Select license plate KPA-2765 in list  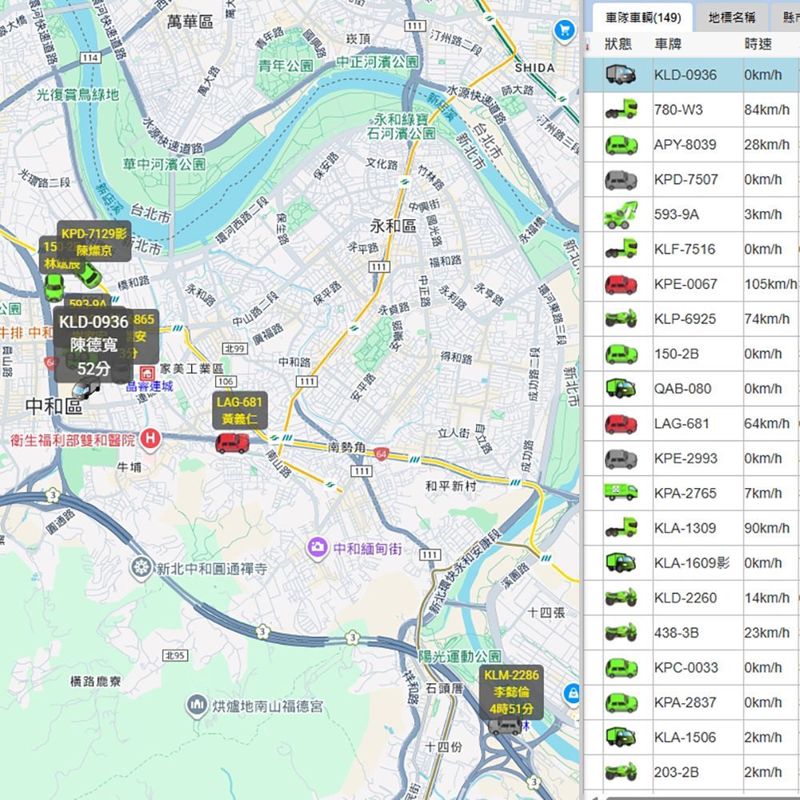pyautogui.click(x=686, y=494)
